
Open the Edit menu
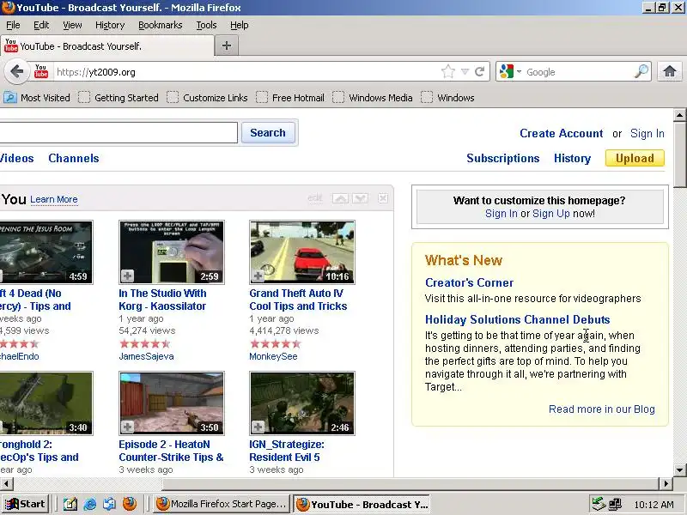tap(41, 25)
